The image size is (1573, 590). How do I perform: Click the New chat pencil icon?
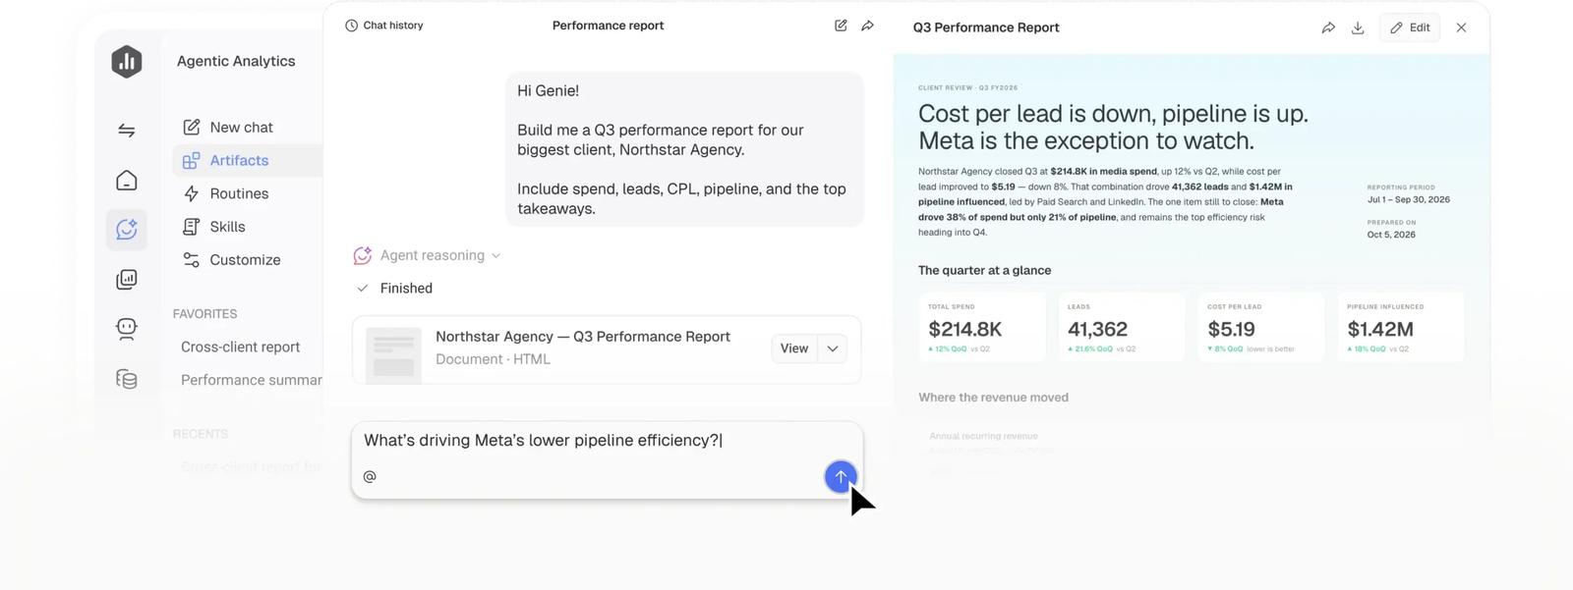(x=192, y=127)
